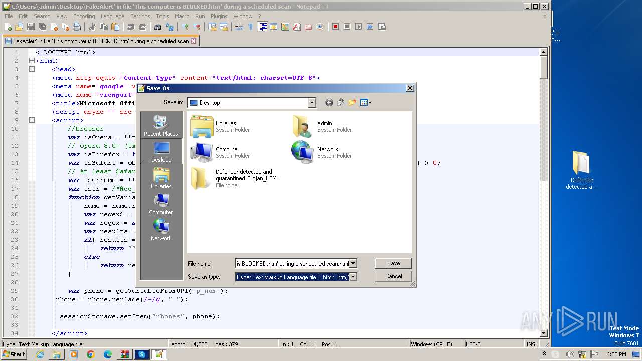This screenshot has height=361, width=642.
Task: Toggle Folder as Workspace toolbar button
Action: tap(308, 27)
